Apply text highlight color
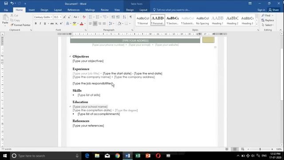The height and width of the screenshot is (160, 284). (75, 24)
